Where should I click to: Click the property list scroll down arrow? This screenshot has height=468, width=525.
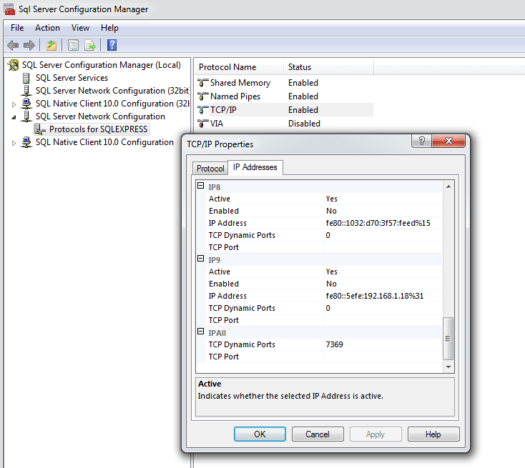click(448, 367)
